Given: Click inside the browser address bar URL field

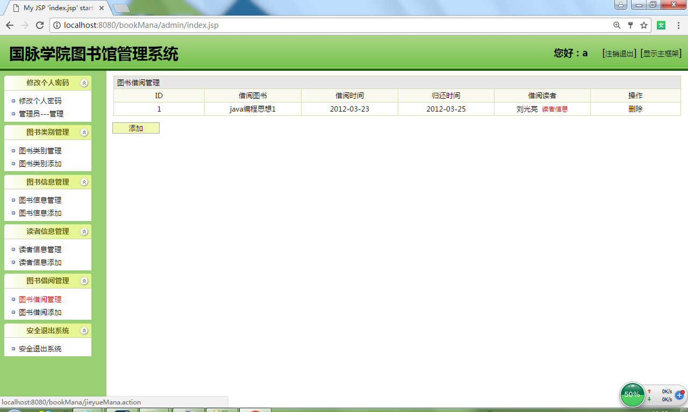Looking at the screenshot, I should pyautogui.click(x=215, y=25).
